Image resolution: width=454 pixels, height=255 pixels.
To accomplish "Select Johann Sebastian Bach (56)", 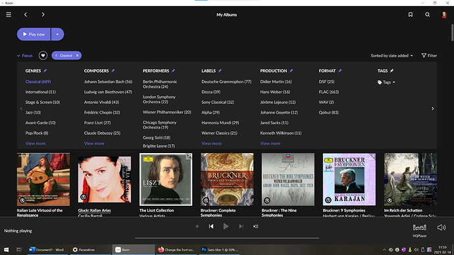I will (108, 81).
